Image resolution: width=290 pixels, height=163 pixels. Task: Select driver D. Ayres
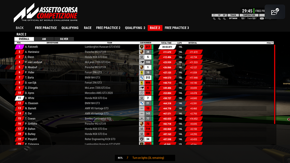click(x=29, y=93)
